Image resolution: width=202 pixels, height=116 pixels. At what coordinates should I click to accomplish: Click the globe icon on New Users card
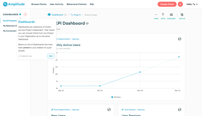(109, 109)
